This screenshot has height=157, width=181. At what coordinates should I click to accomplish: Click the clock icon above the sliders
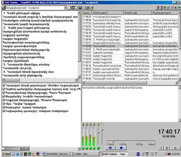tap(102, 125)
